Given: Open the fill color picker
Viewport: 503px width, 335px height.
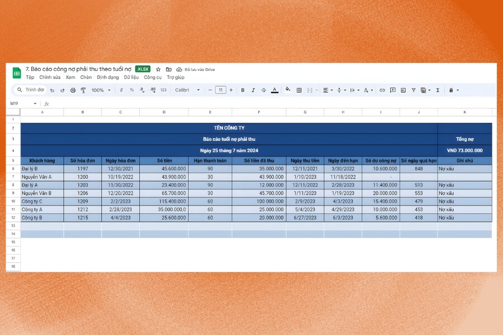Looking at the screenshot, I should click(x=288, y=90).
